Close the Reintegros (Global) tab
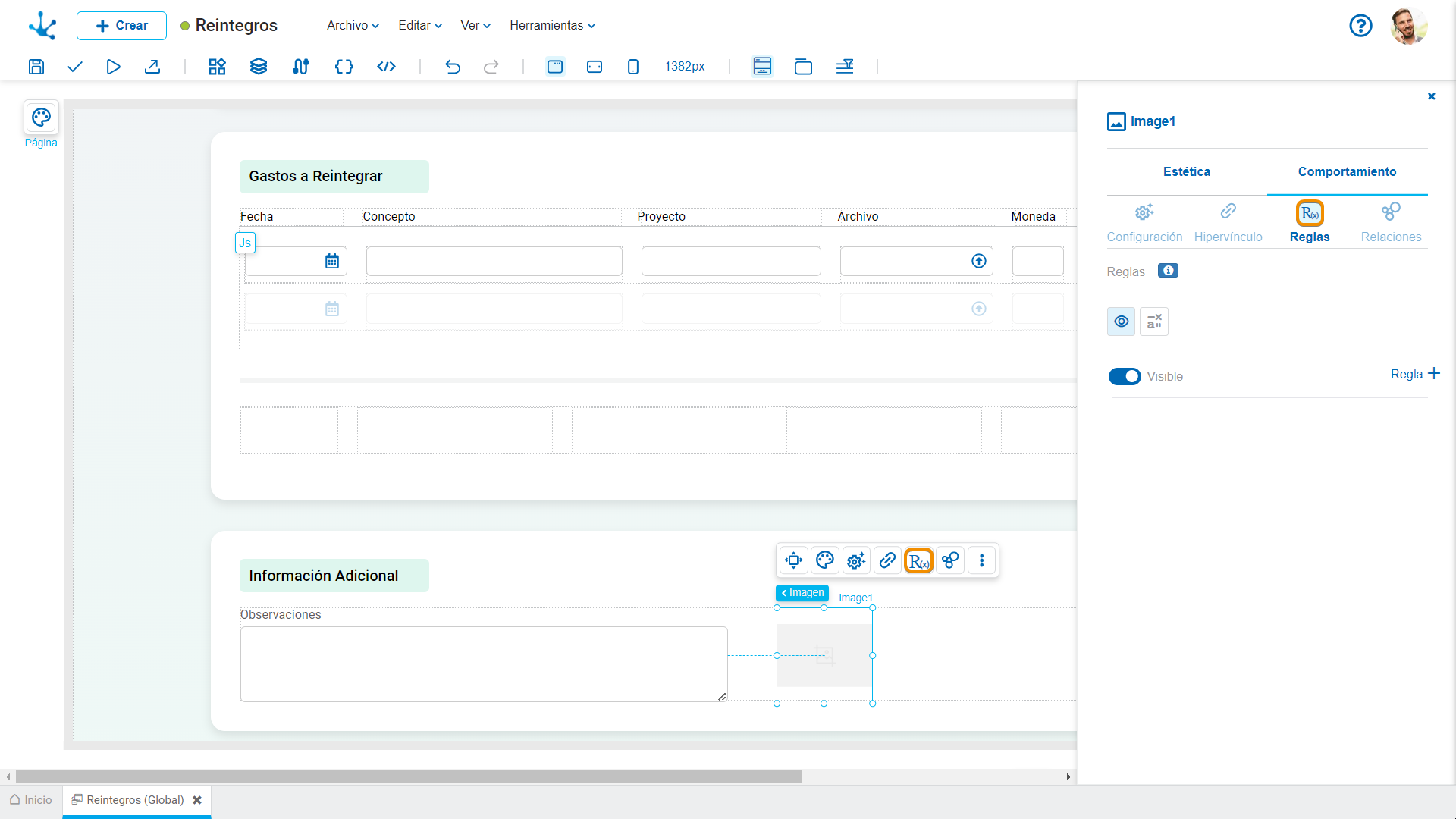Image resolution: width=1456 pixels, height=819 pixels. pos(197,800)
